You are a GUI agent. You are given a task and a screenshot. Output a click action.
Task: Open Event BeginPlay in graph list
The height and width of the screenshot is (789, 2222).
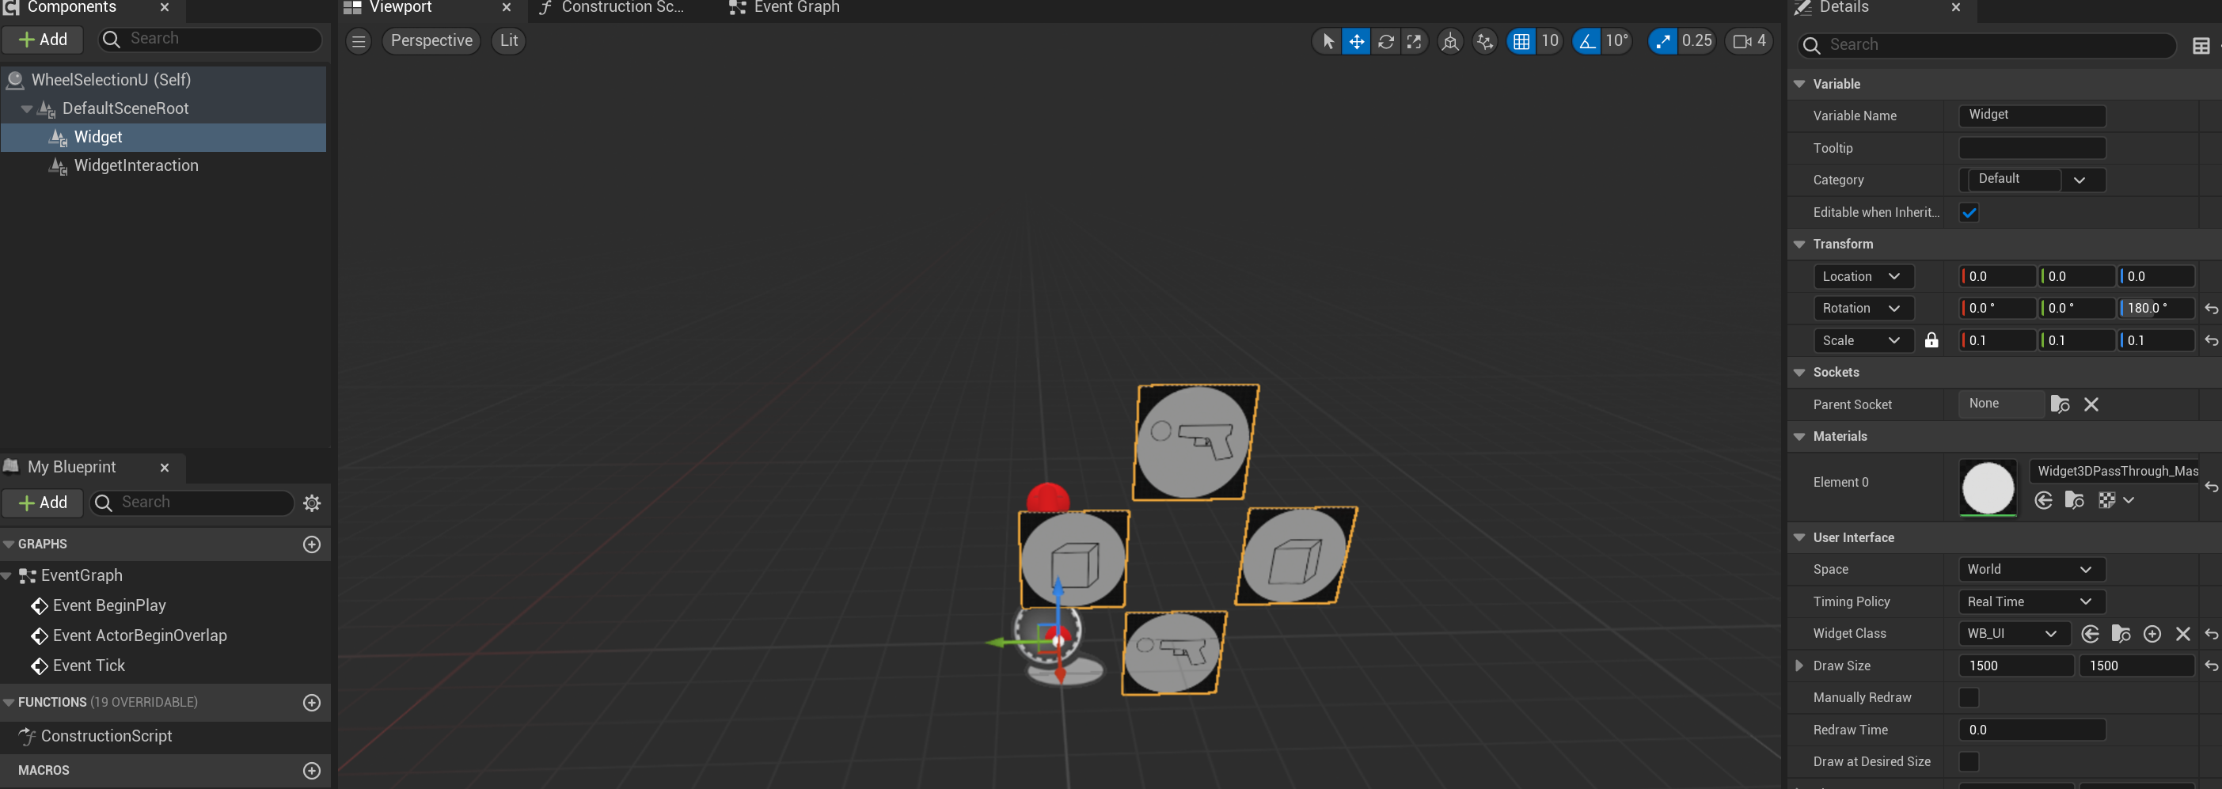pos(108,606)
